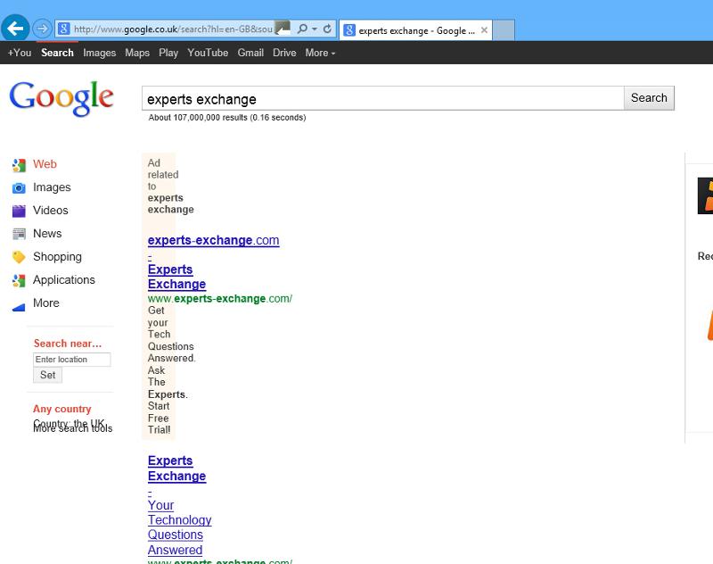The width and height of the screenshot is (713, 564).
Task: Open Gmail in the black Google bar
Action: 250,53
